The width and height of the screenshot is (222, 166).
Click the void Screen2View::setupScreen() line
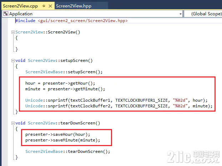[54, 61]
